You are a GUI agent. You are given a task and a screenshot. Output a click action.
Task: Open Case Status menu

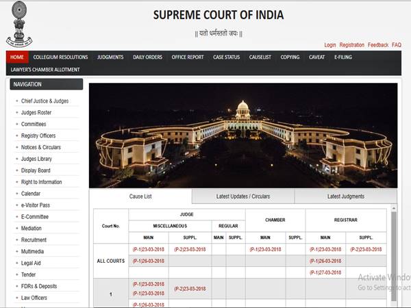227,57
